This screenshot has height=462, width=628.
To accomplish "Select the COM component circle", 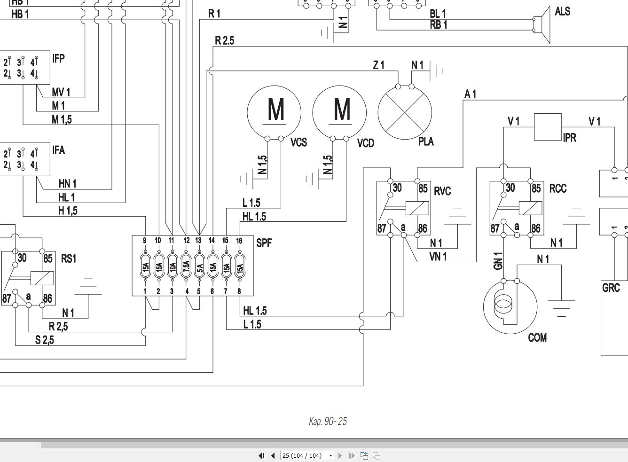I will [510, 307].
